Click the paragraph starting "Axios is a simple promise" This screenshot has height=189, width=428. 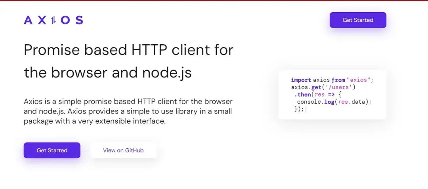[x=128, y=112]
